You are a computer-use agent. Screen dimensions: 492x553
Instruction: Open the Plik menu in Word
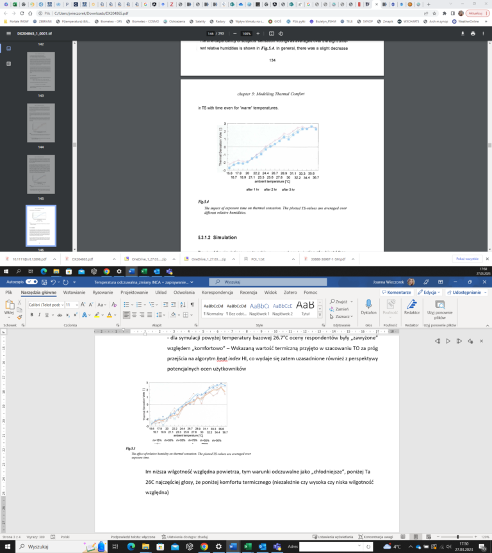point(9,293)
